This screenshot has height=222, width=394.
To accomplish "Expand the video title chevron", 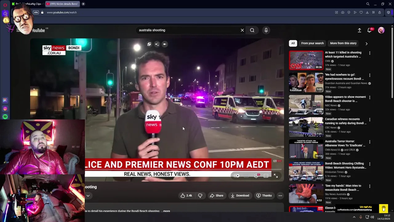I will pos(88,195).
